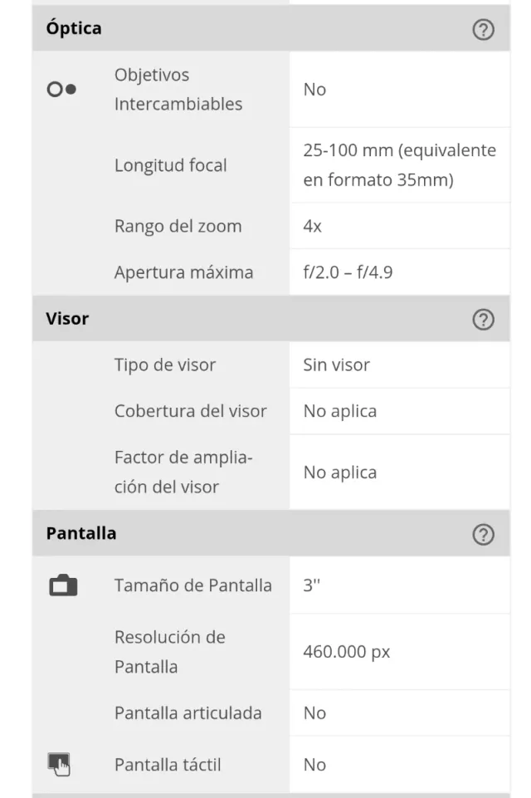This screenshot has width=531, height=798.
Task: Click the Tipo de visor label
Action: [x=164, y=365]
